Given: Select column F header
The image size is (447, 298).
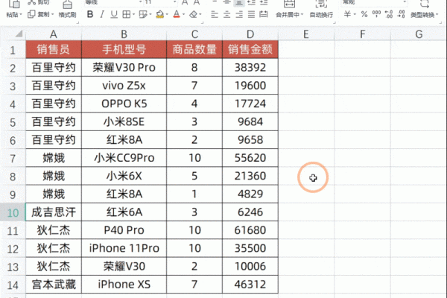Looking at the screenshot, I should point(362,34).
